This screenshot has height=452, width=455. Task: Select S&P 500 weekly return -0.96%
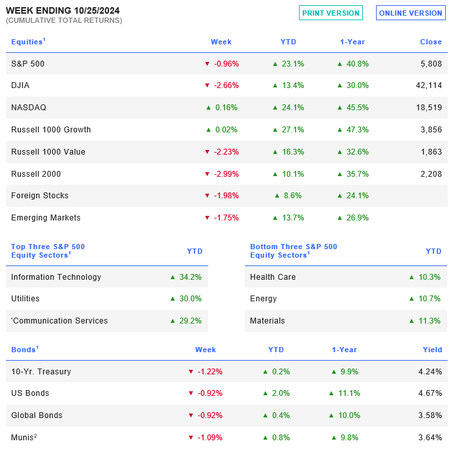tap(227, 64)
